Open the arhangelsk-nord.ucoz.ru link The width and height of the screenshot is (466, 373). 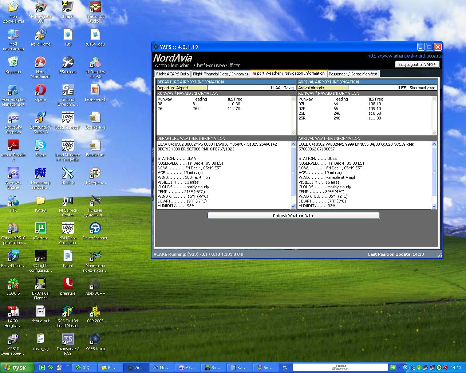tap(404, 56)
